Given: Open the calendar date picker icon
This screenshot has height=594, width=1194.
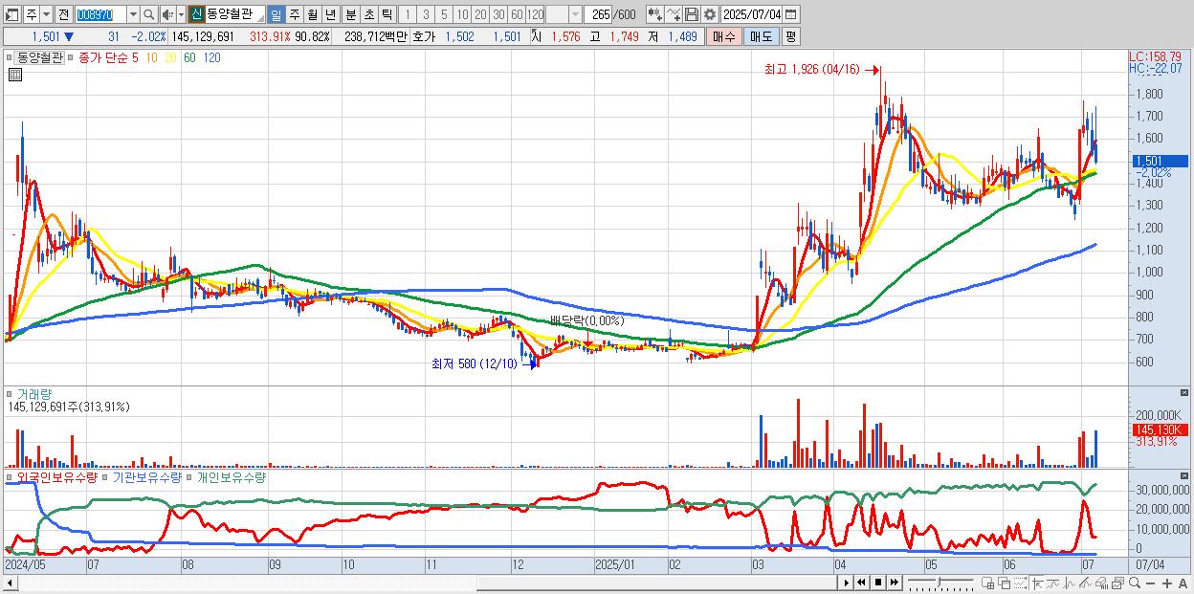Looking at the screenshot, I should tap(791, 15).
